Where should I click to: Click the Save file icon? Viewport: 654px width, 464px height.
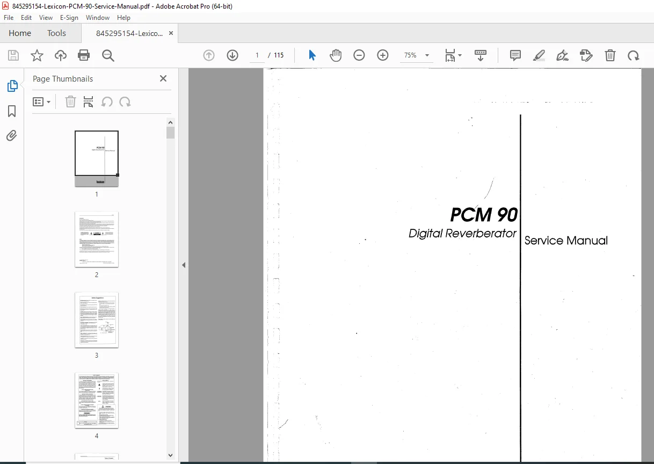13,55
